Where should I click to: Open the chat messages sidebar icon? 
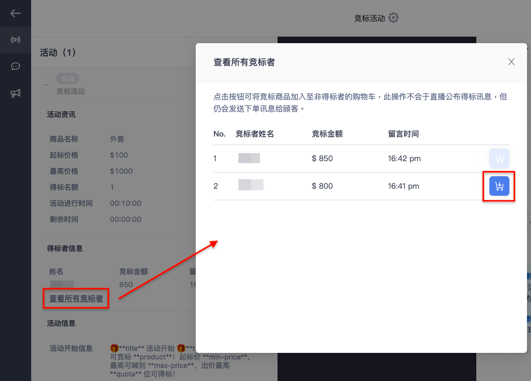tap(15, 66)
